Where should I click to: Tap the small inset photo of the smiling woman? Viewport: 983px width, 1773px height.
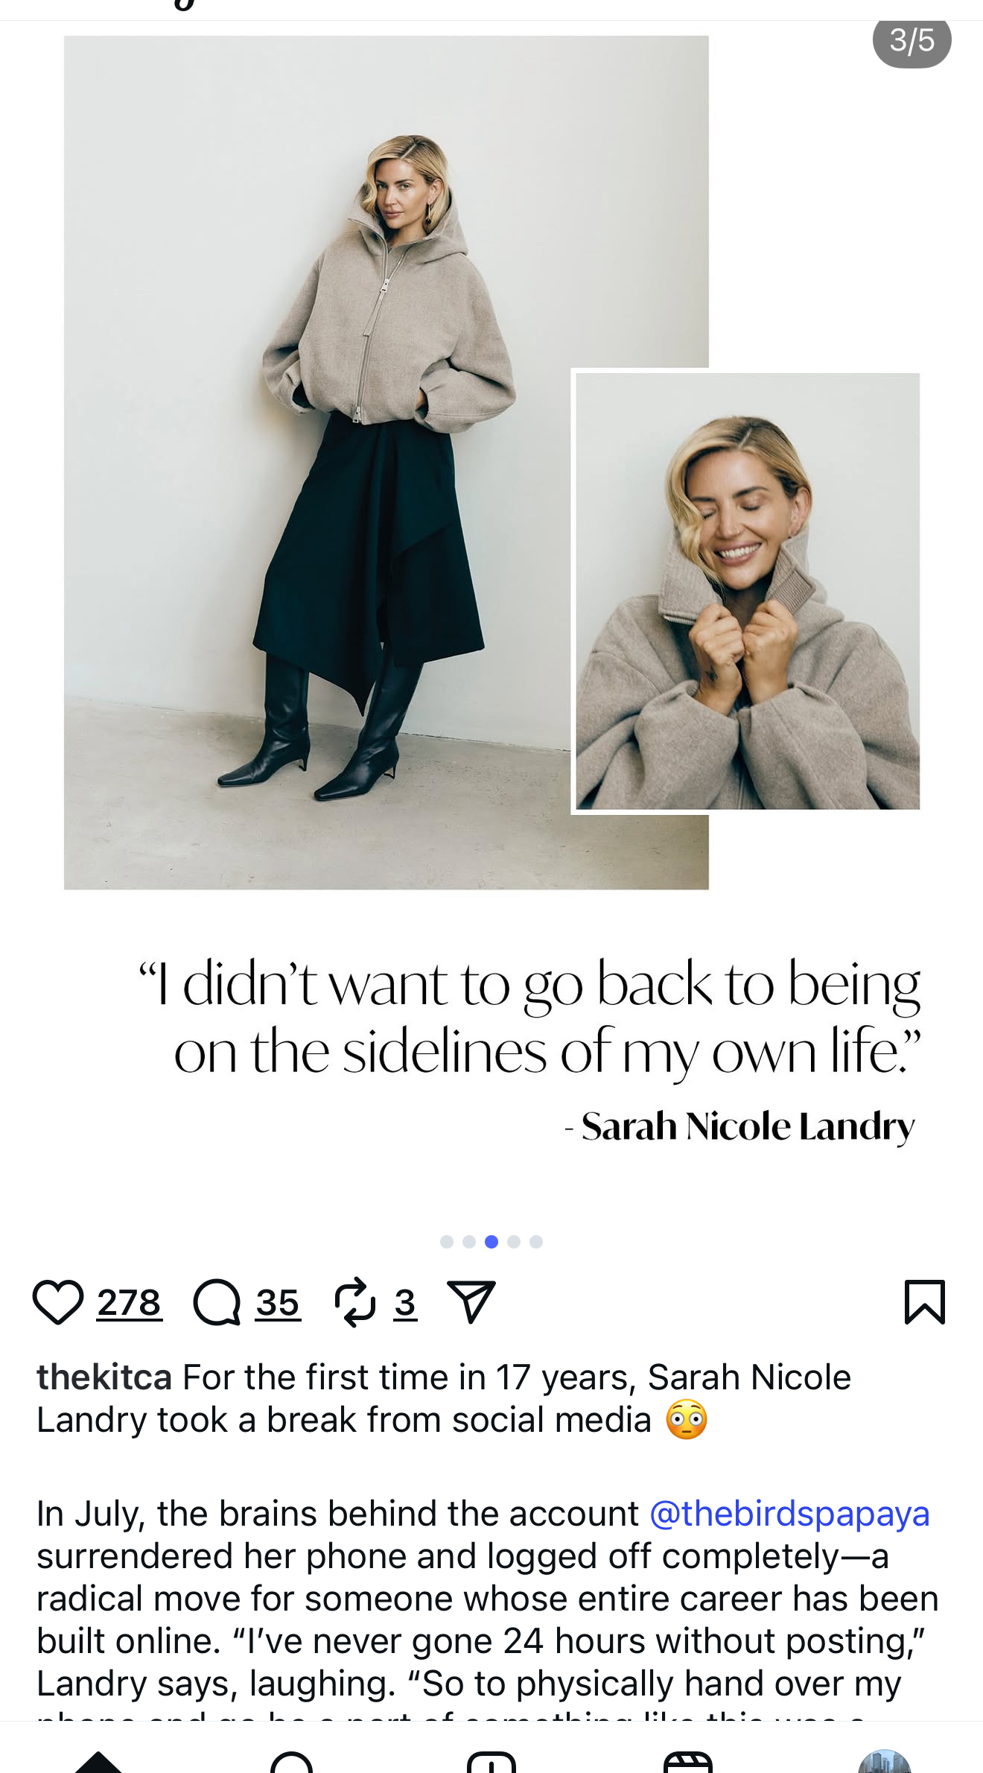[x=748, y=591]
